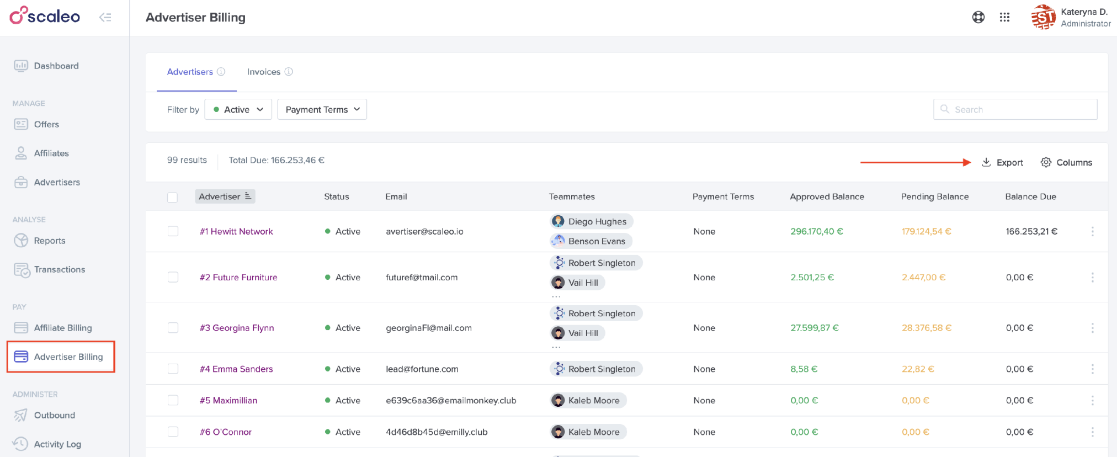The image size is (1117, 457).
Task: Open the #2 Future Furniture advertiser link
Action: coord(238,277)
